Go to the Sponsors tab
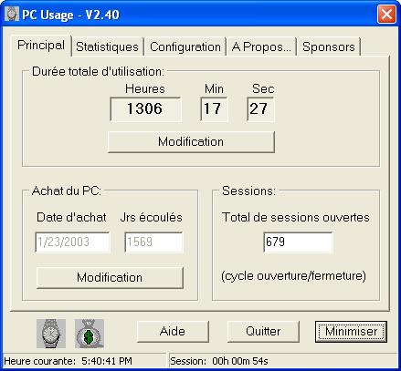The height and width of the screenshot is (371, 401). 329,46
